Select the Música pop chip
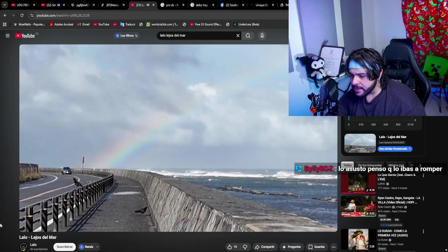This screenshot has width=448, height=252. pyautogui.click(x=396, y=165)
